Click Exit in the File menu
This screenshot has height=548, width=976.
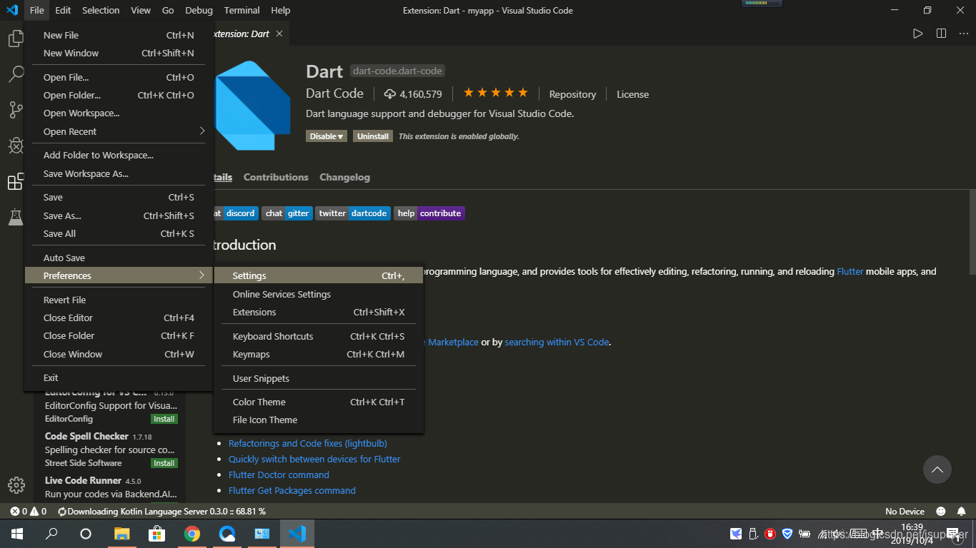pyautogui.click(x=119, y=377)
